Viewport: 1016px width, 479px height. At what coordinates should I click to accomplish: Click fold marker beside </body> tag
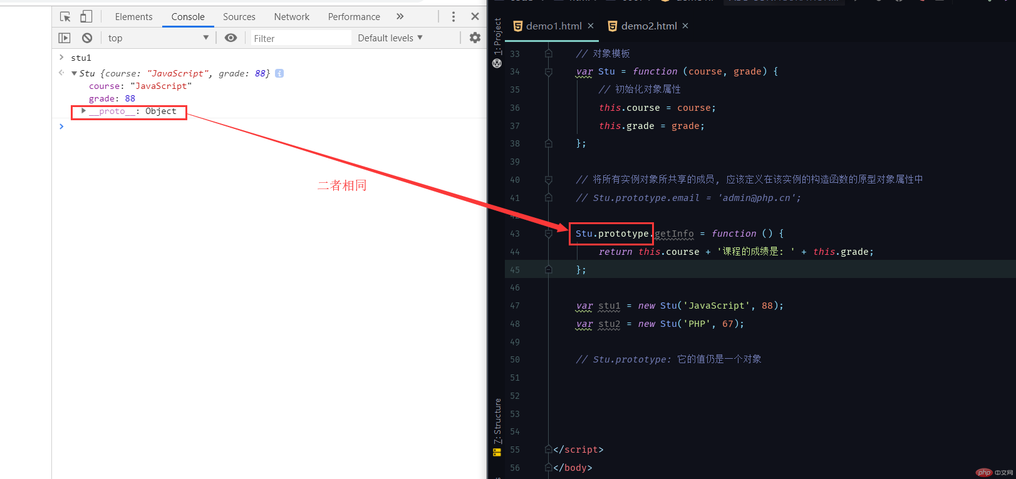click(549, 468)
